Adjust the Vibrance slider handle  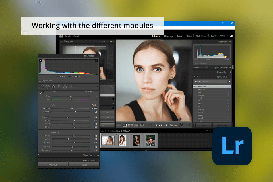(73, 147)
